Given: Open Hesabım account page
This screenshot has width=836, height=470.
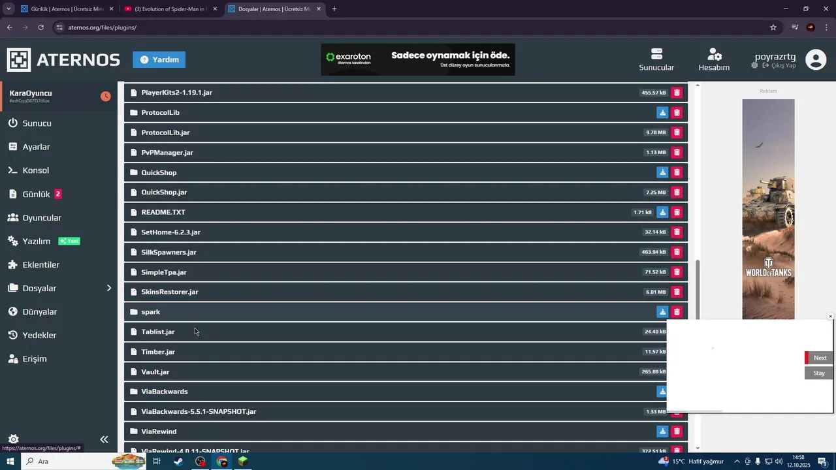Looking at the screenshot, I should (714, 59).
